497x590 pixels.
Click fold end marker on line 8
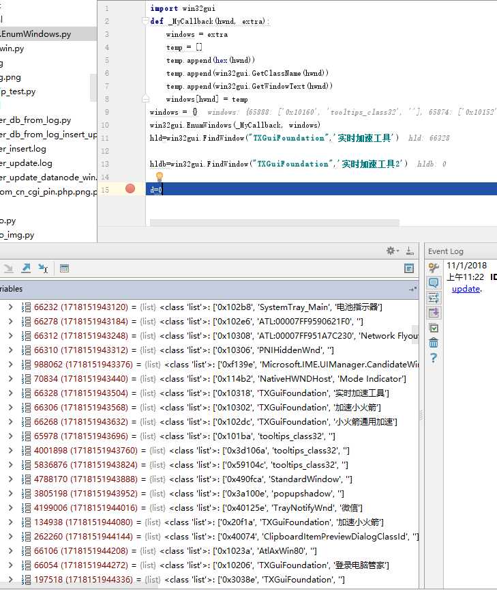tap(145, 99)
